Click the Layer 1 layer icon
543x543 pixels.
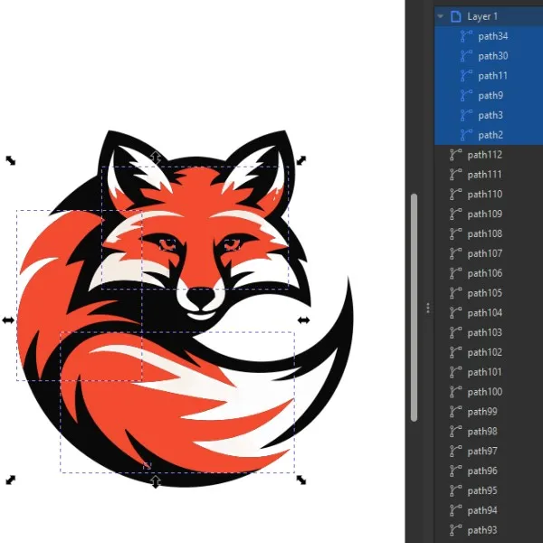pos(455,16)
